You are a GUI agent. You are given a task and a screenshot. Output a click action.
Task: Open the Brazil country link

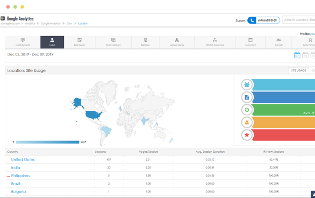click(16, 184)
